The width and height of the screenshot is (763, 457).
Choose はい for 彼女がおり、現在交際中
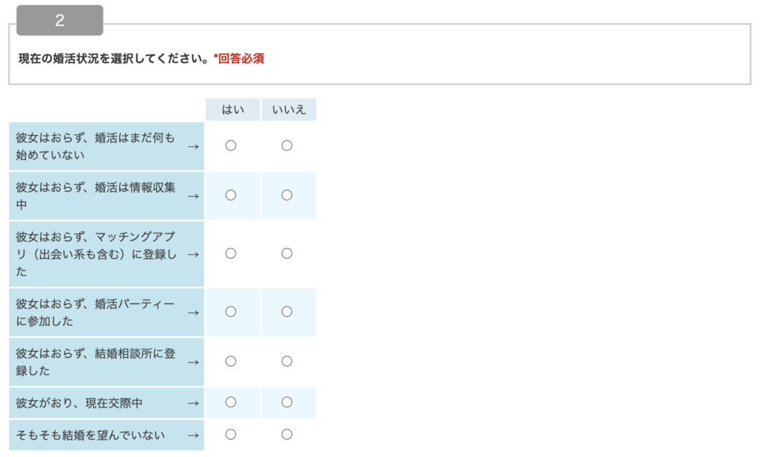(231, 403)
